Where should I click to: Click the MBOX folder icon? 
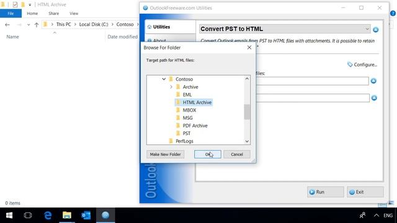pos(178,110)
